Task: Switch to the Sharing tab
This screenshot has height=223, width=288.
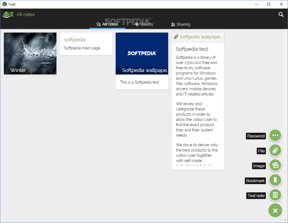Action: pyautogui.click(x=181, y=24)
